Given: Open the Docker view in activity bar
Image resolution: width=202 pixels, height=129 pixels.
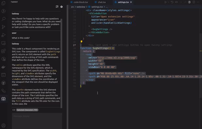Looking at the screenshot, I should coord(4,67).
